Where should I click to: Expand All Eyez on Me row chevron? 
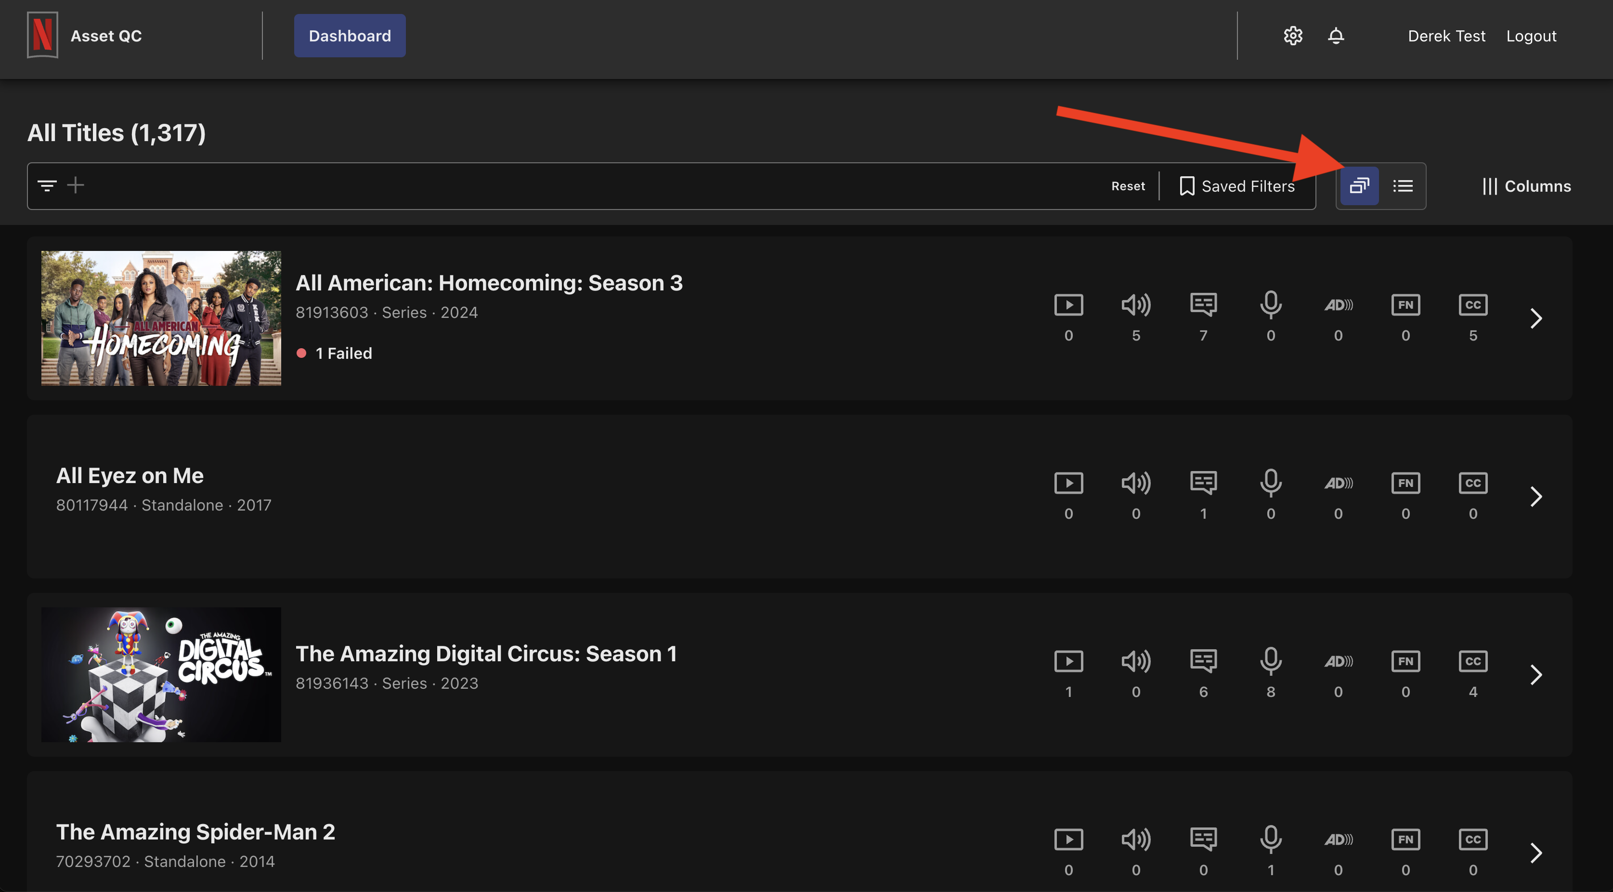[1535, 497]
